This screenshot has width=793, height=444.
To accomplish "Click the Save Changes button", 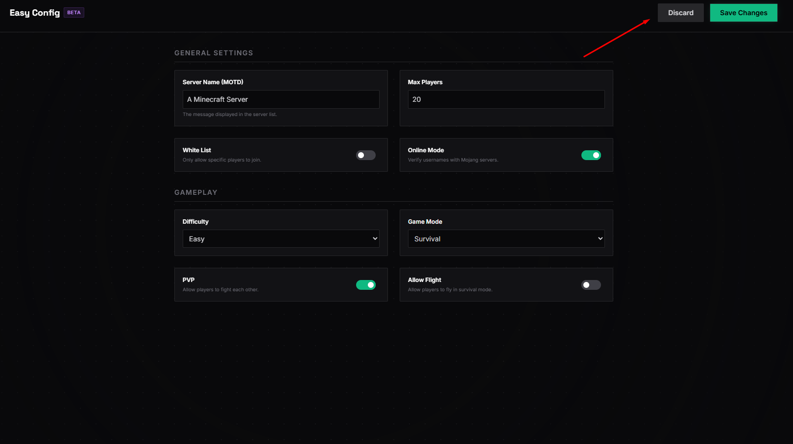I will click(x=743, y=13).
